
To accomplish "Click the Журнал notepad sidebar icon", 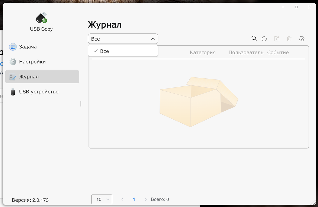I will [x=13, y=77].
